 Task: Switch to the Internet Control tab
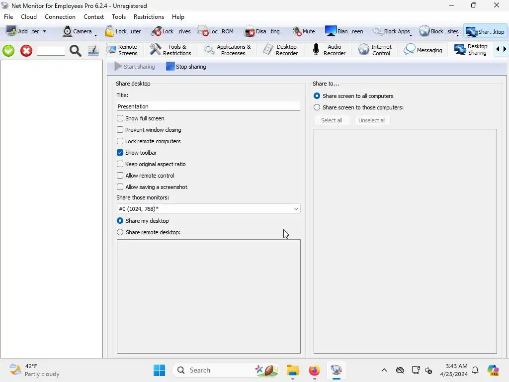[375, 50]
